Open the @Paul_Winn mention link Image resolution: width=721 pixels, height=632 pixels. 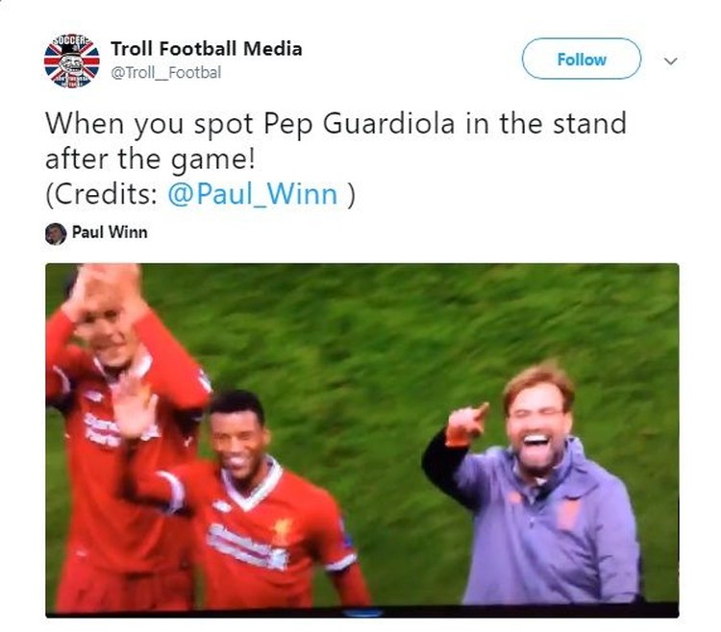click(253, 194)
